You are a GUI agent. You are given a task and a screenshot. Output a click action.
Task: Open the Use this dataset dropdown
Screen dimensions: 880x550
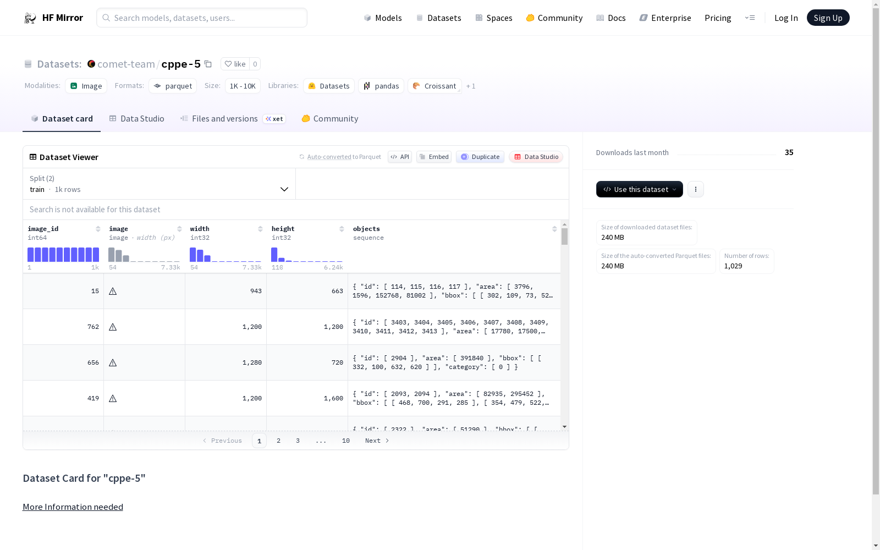click(640, 189)
